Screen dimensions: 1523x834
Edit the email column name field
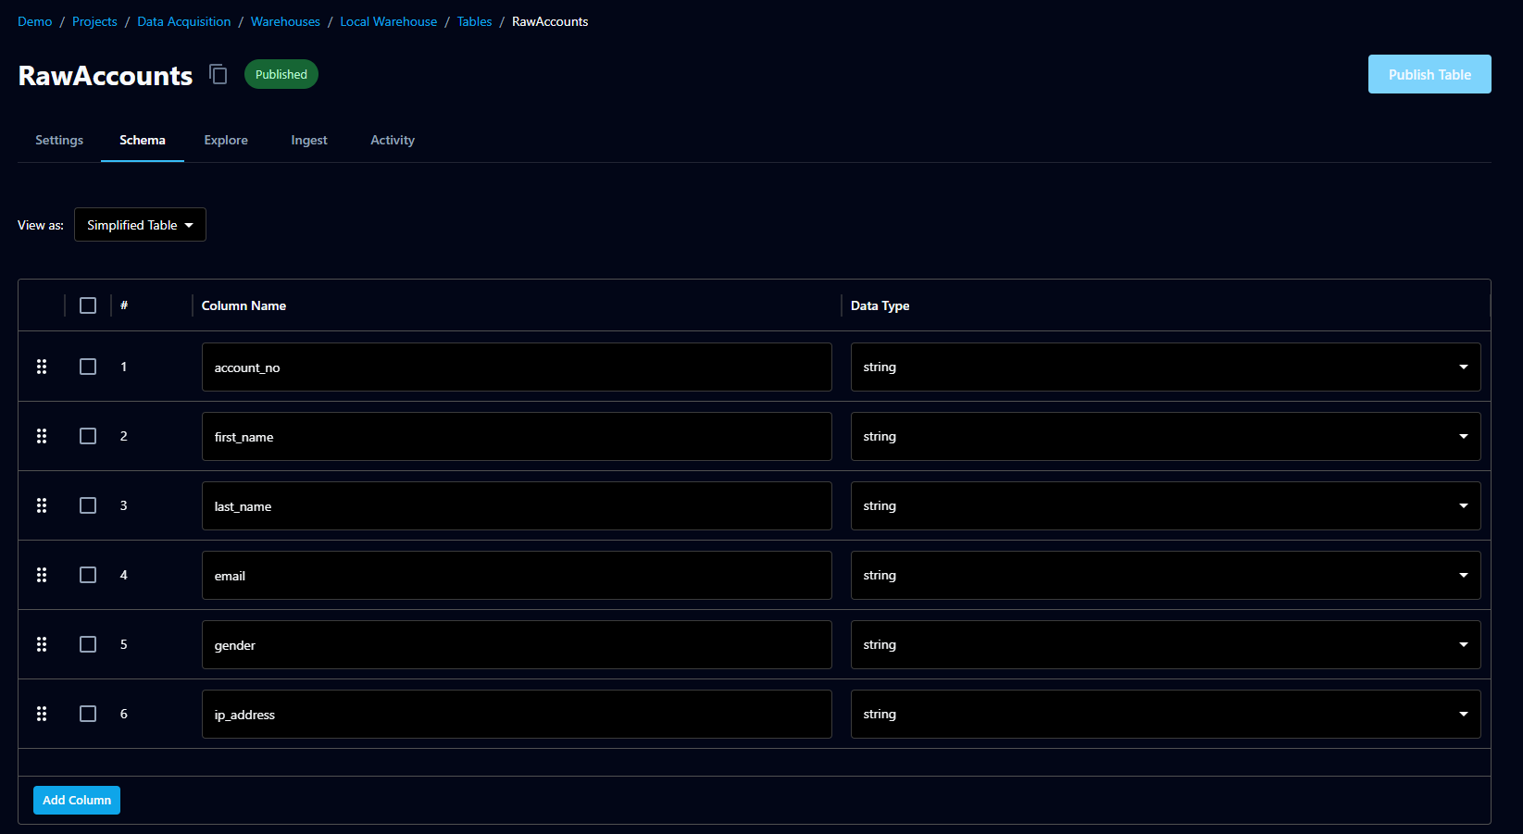click(x=517, y=576)
